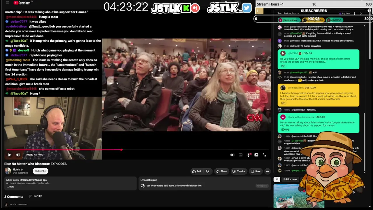Close the live chat replay panel
373x210 pixels.
tap(361, 13)
